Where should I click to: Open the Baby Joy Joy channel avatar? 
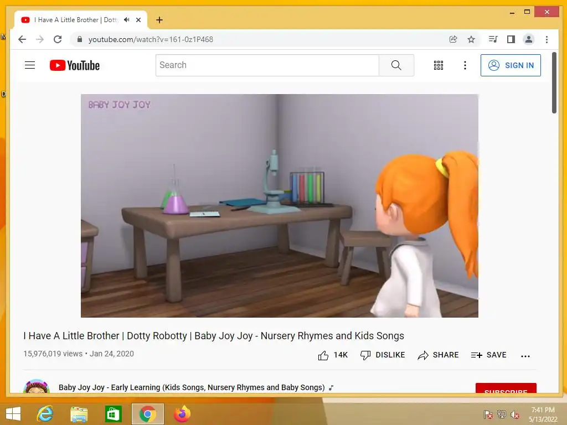click(36, 386)
